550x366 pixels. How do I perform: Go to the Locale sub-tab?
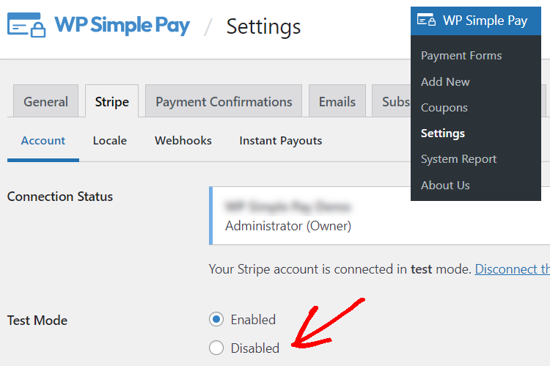(110, 141)
